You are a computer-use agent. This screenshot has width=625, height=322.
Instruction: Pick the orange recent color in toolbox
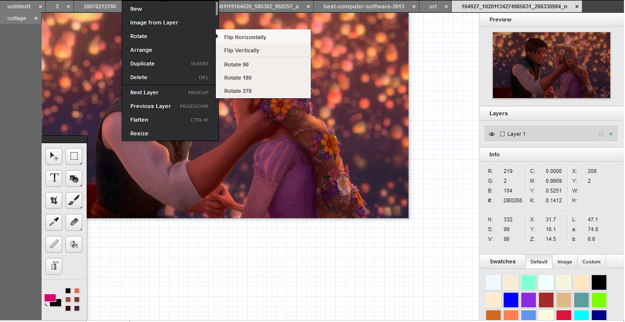coord(77,291)
